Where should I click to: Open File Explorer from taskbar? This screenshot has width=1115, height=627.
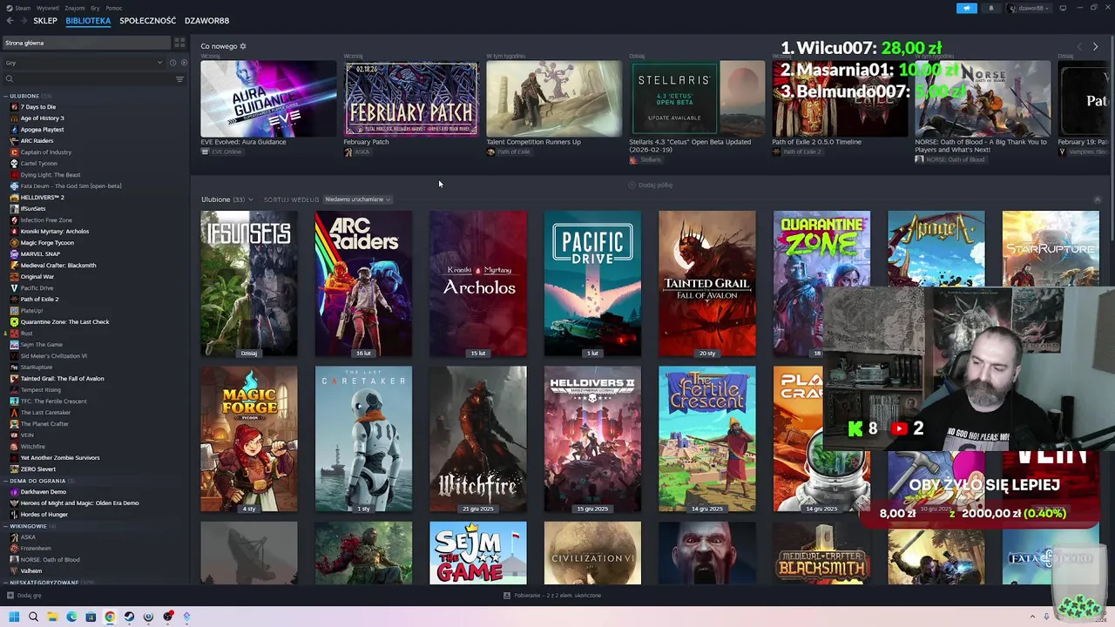52,617
